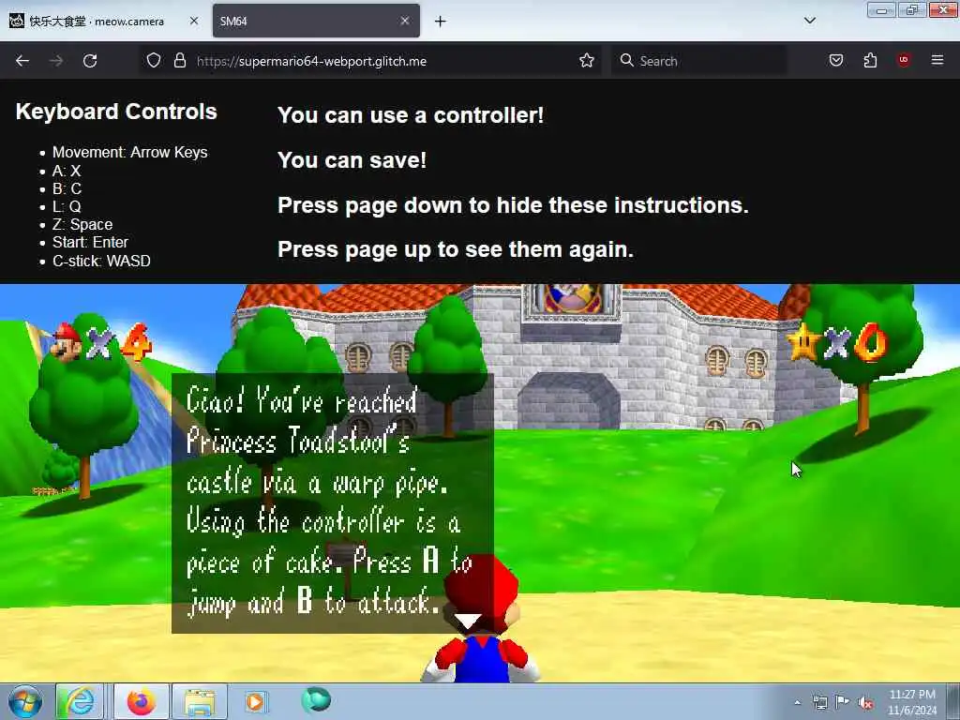Open the Windows Start menu
Viewport: 960px width, 720px height.
[x=24, y=701]
